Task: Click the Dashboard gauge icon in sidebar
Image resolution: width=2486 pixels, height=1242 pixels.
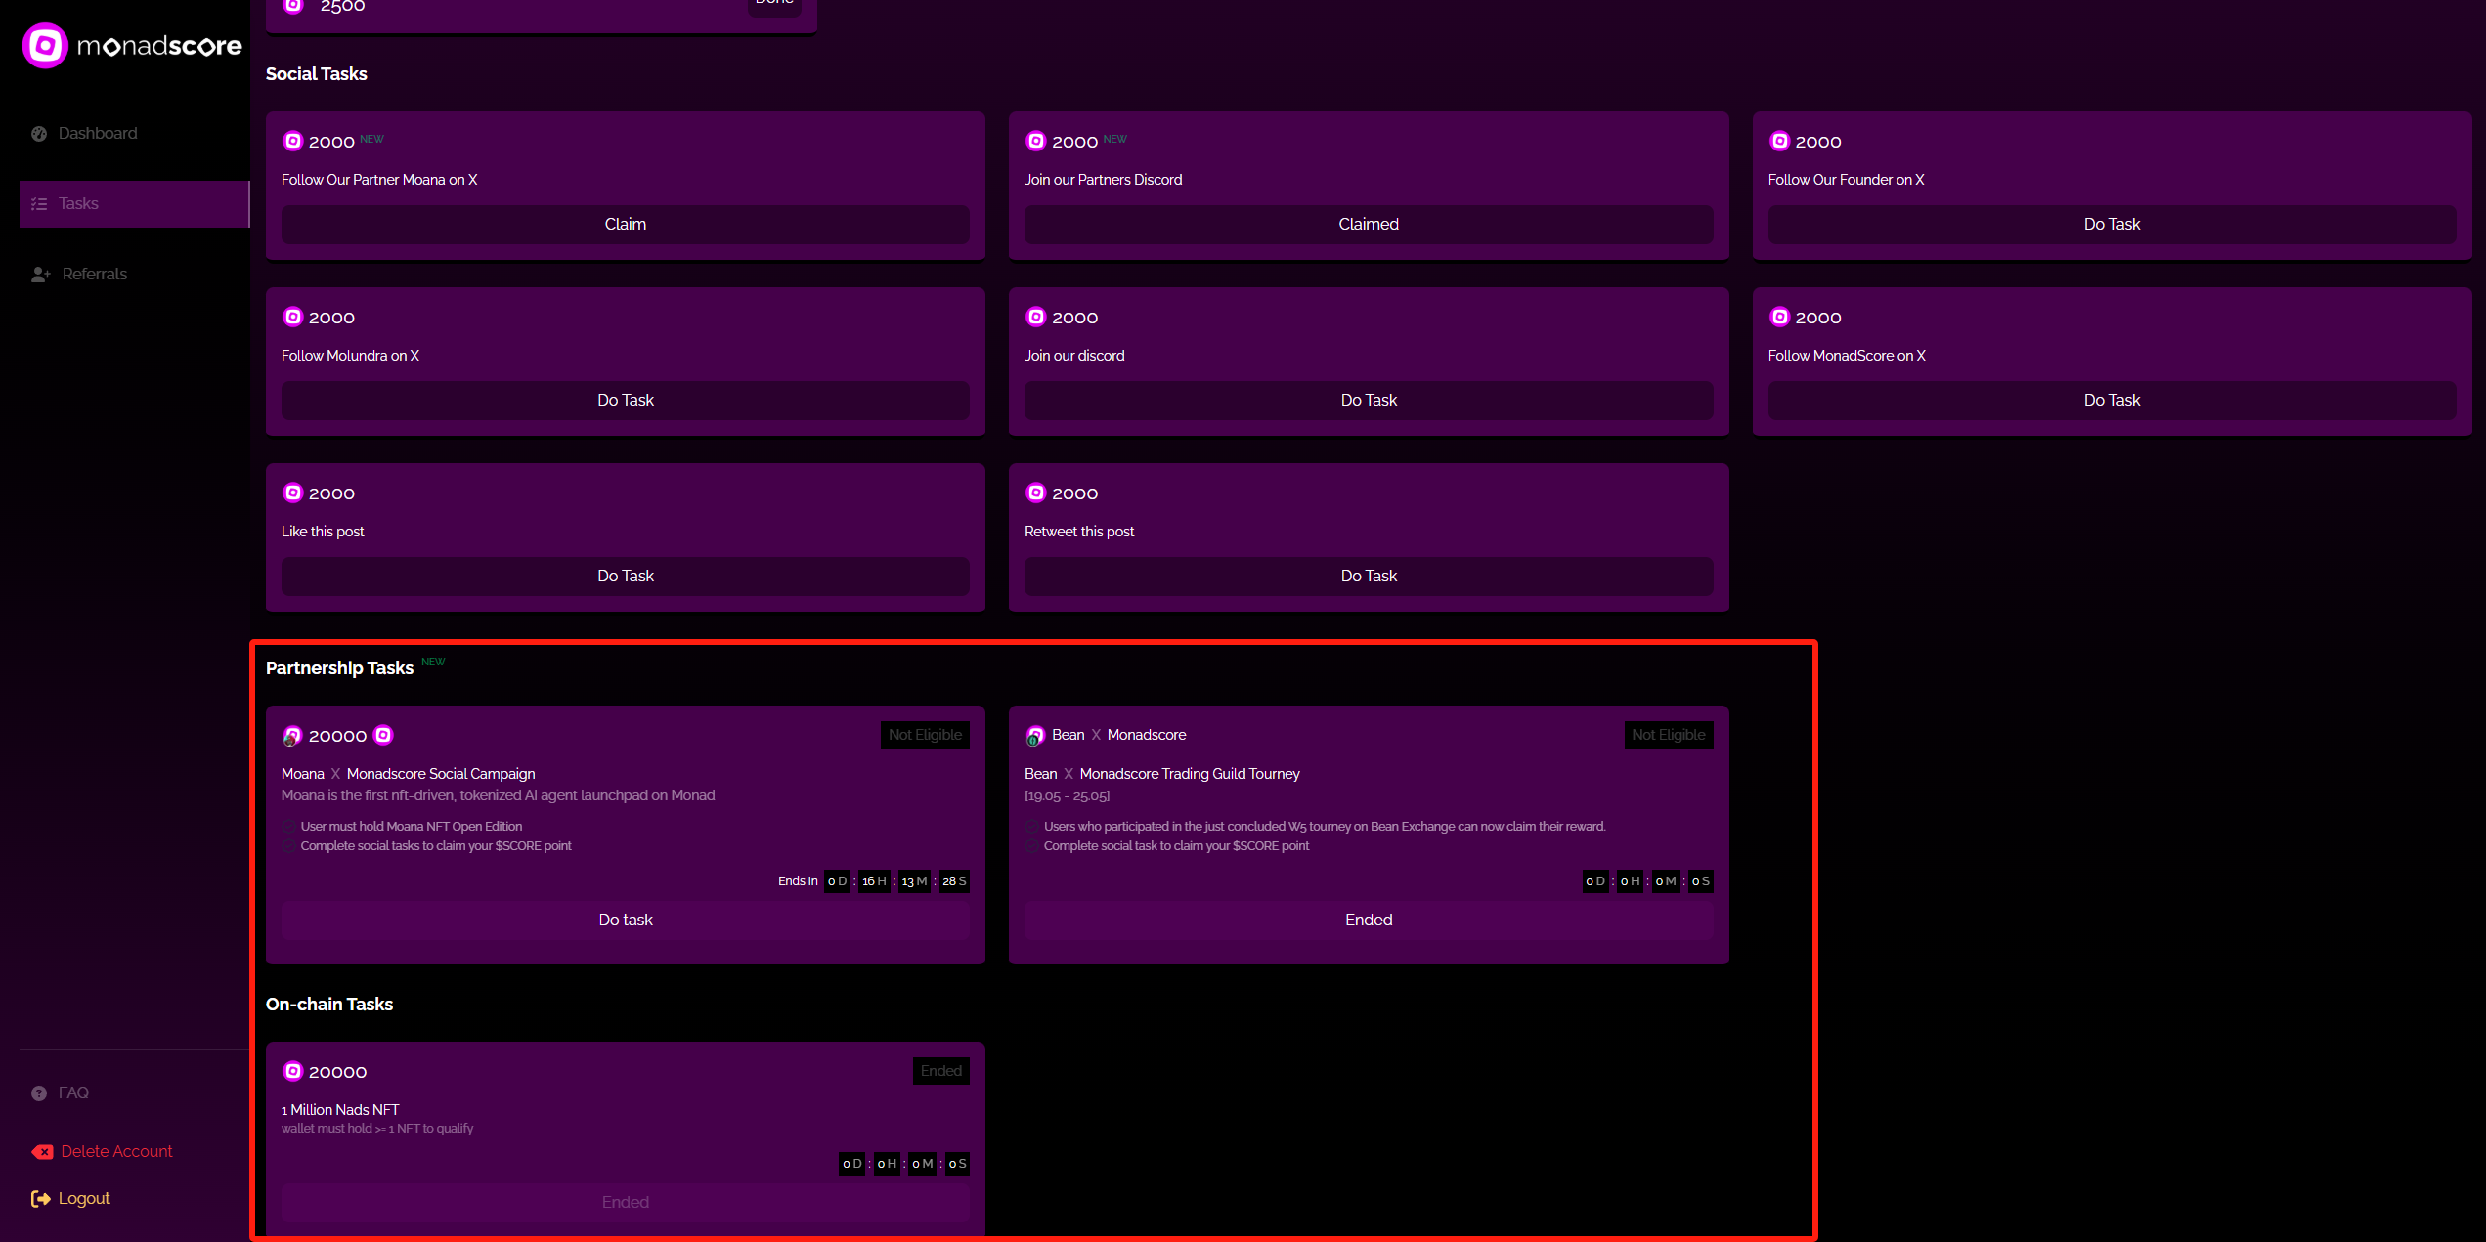Action: click(x=39, y=134)
